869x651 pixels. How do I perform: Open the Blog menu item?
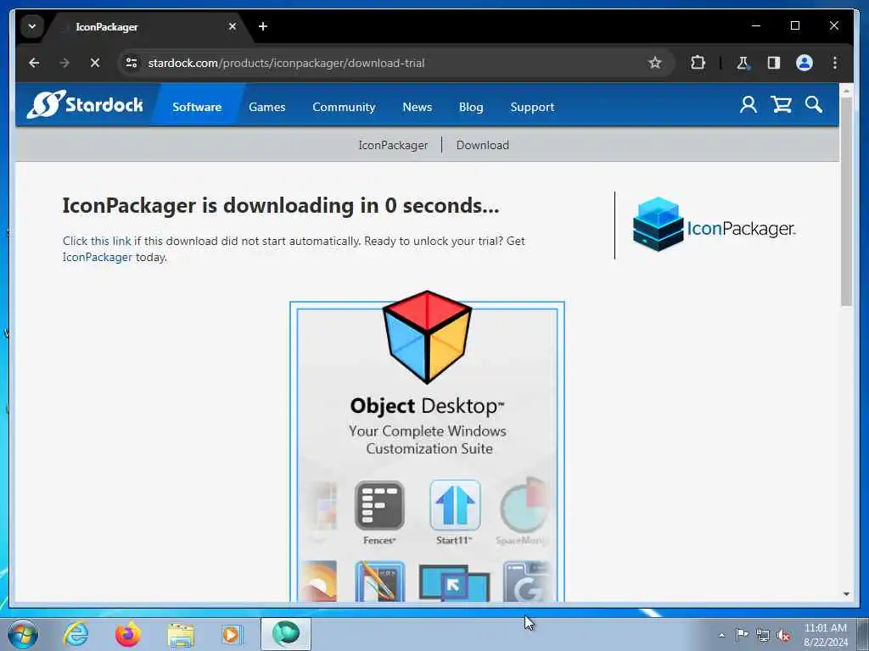pos(471,107)
